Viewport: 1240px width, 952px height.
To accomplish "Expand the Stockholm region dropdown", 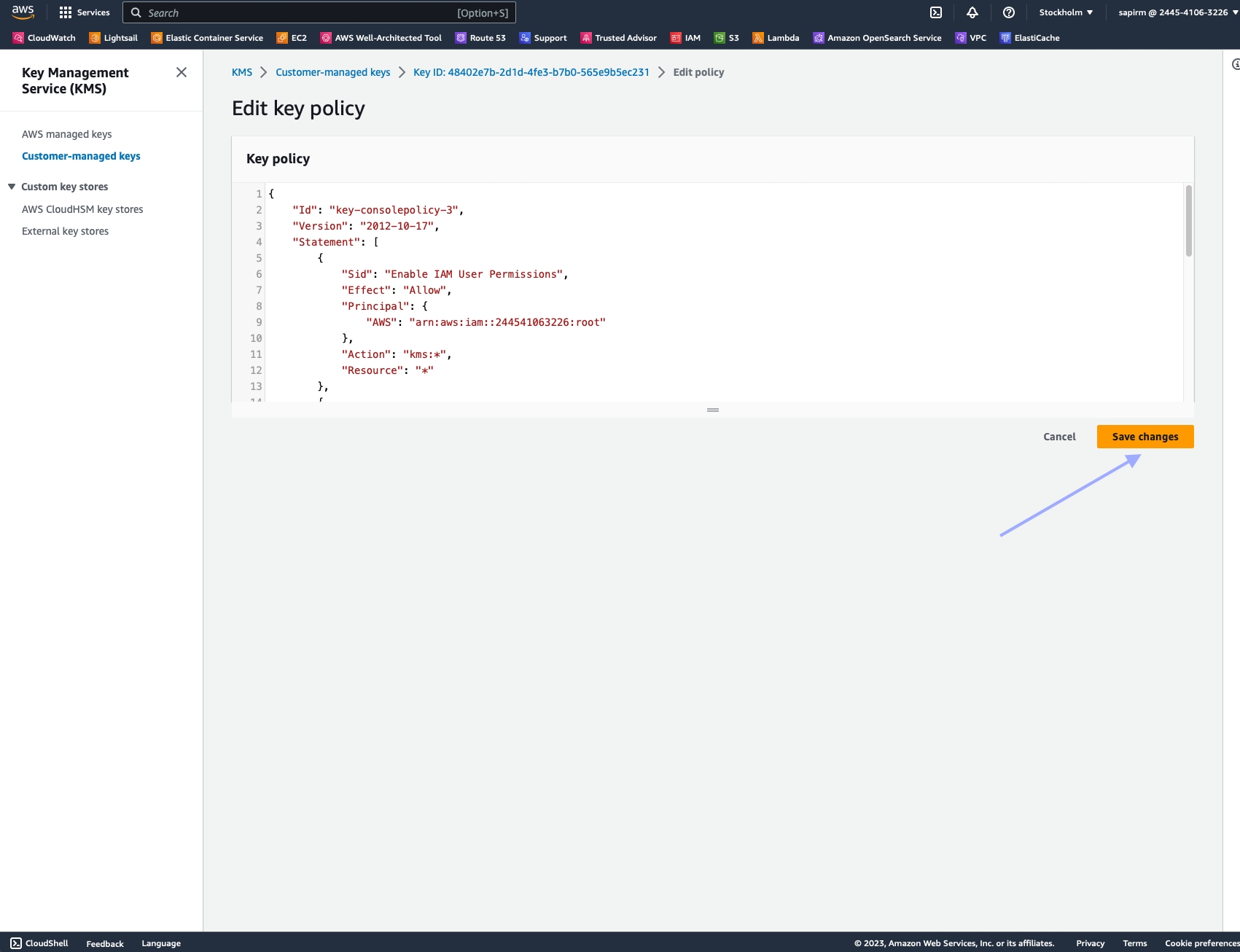I will click(x=1066, y=12).
